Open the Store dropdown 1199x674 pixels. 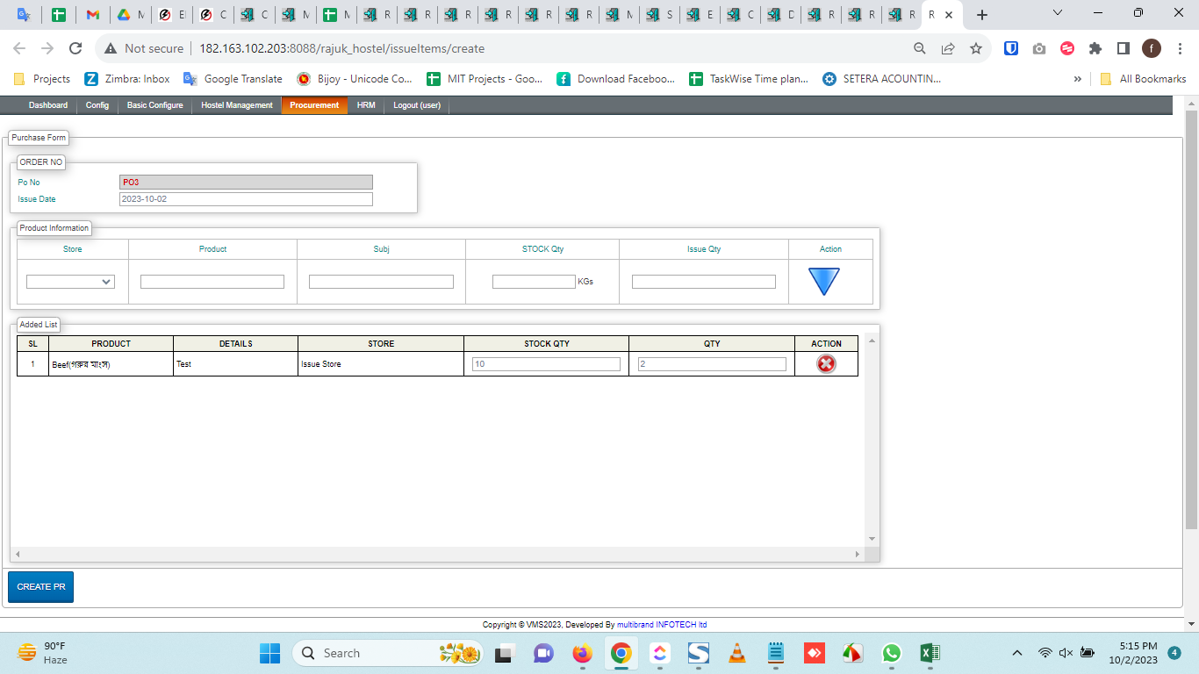click(70, 282)
